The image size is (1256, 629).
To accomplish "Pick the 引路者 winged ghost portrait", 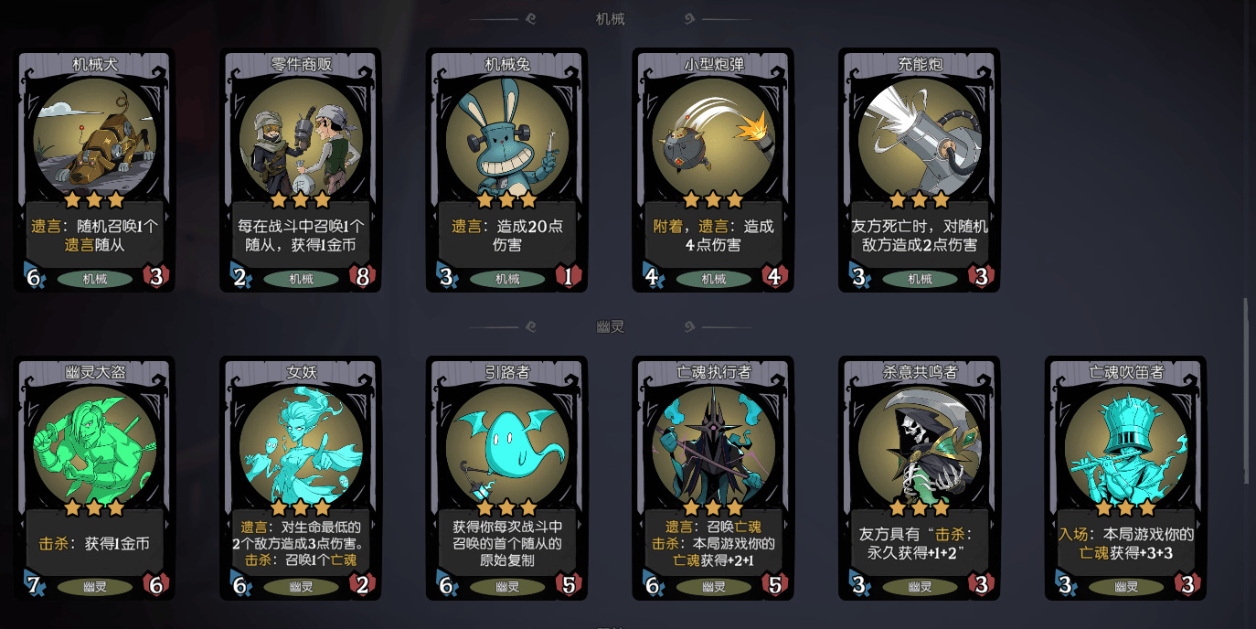I will [507, 445].
